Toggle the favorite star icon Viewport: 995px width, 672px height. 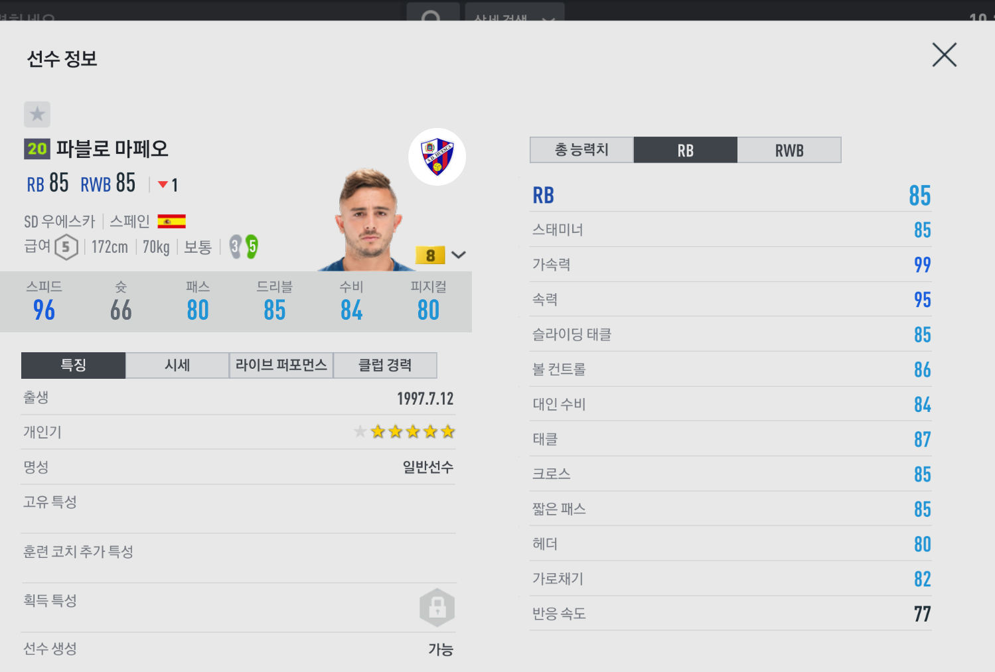tap(37, 114)
